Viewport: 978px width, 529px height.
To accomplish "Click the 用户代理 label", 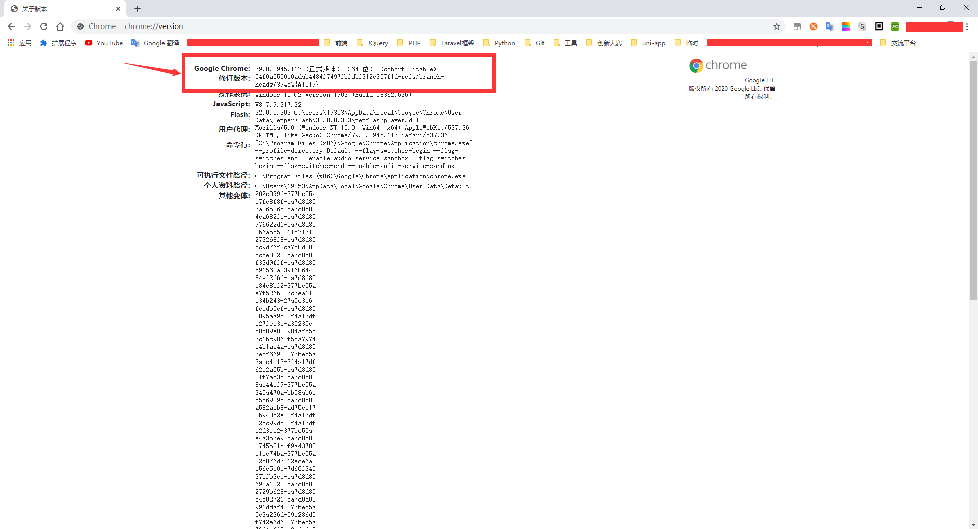I will 234,129.
